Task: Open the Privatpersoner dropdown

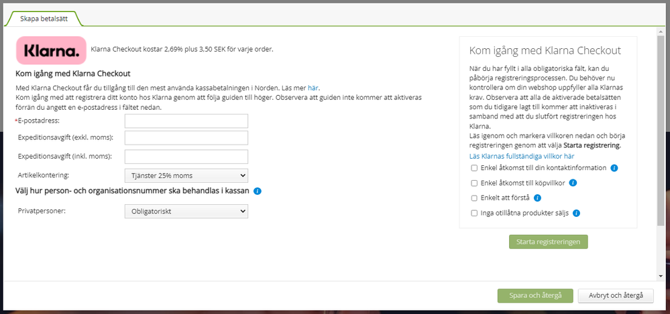Action: [186, 211]
